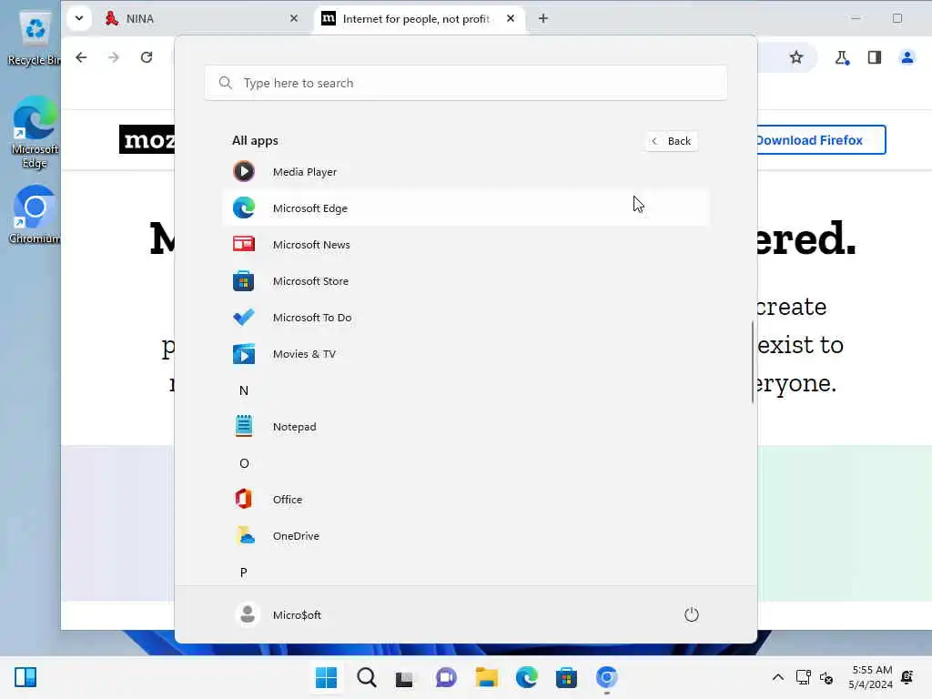Click the Mozilla logo on the page

click(x=147, y=139)
